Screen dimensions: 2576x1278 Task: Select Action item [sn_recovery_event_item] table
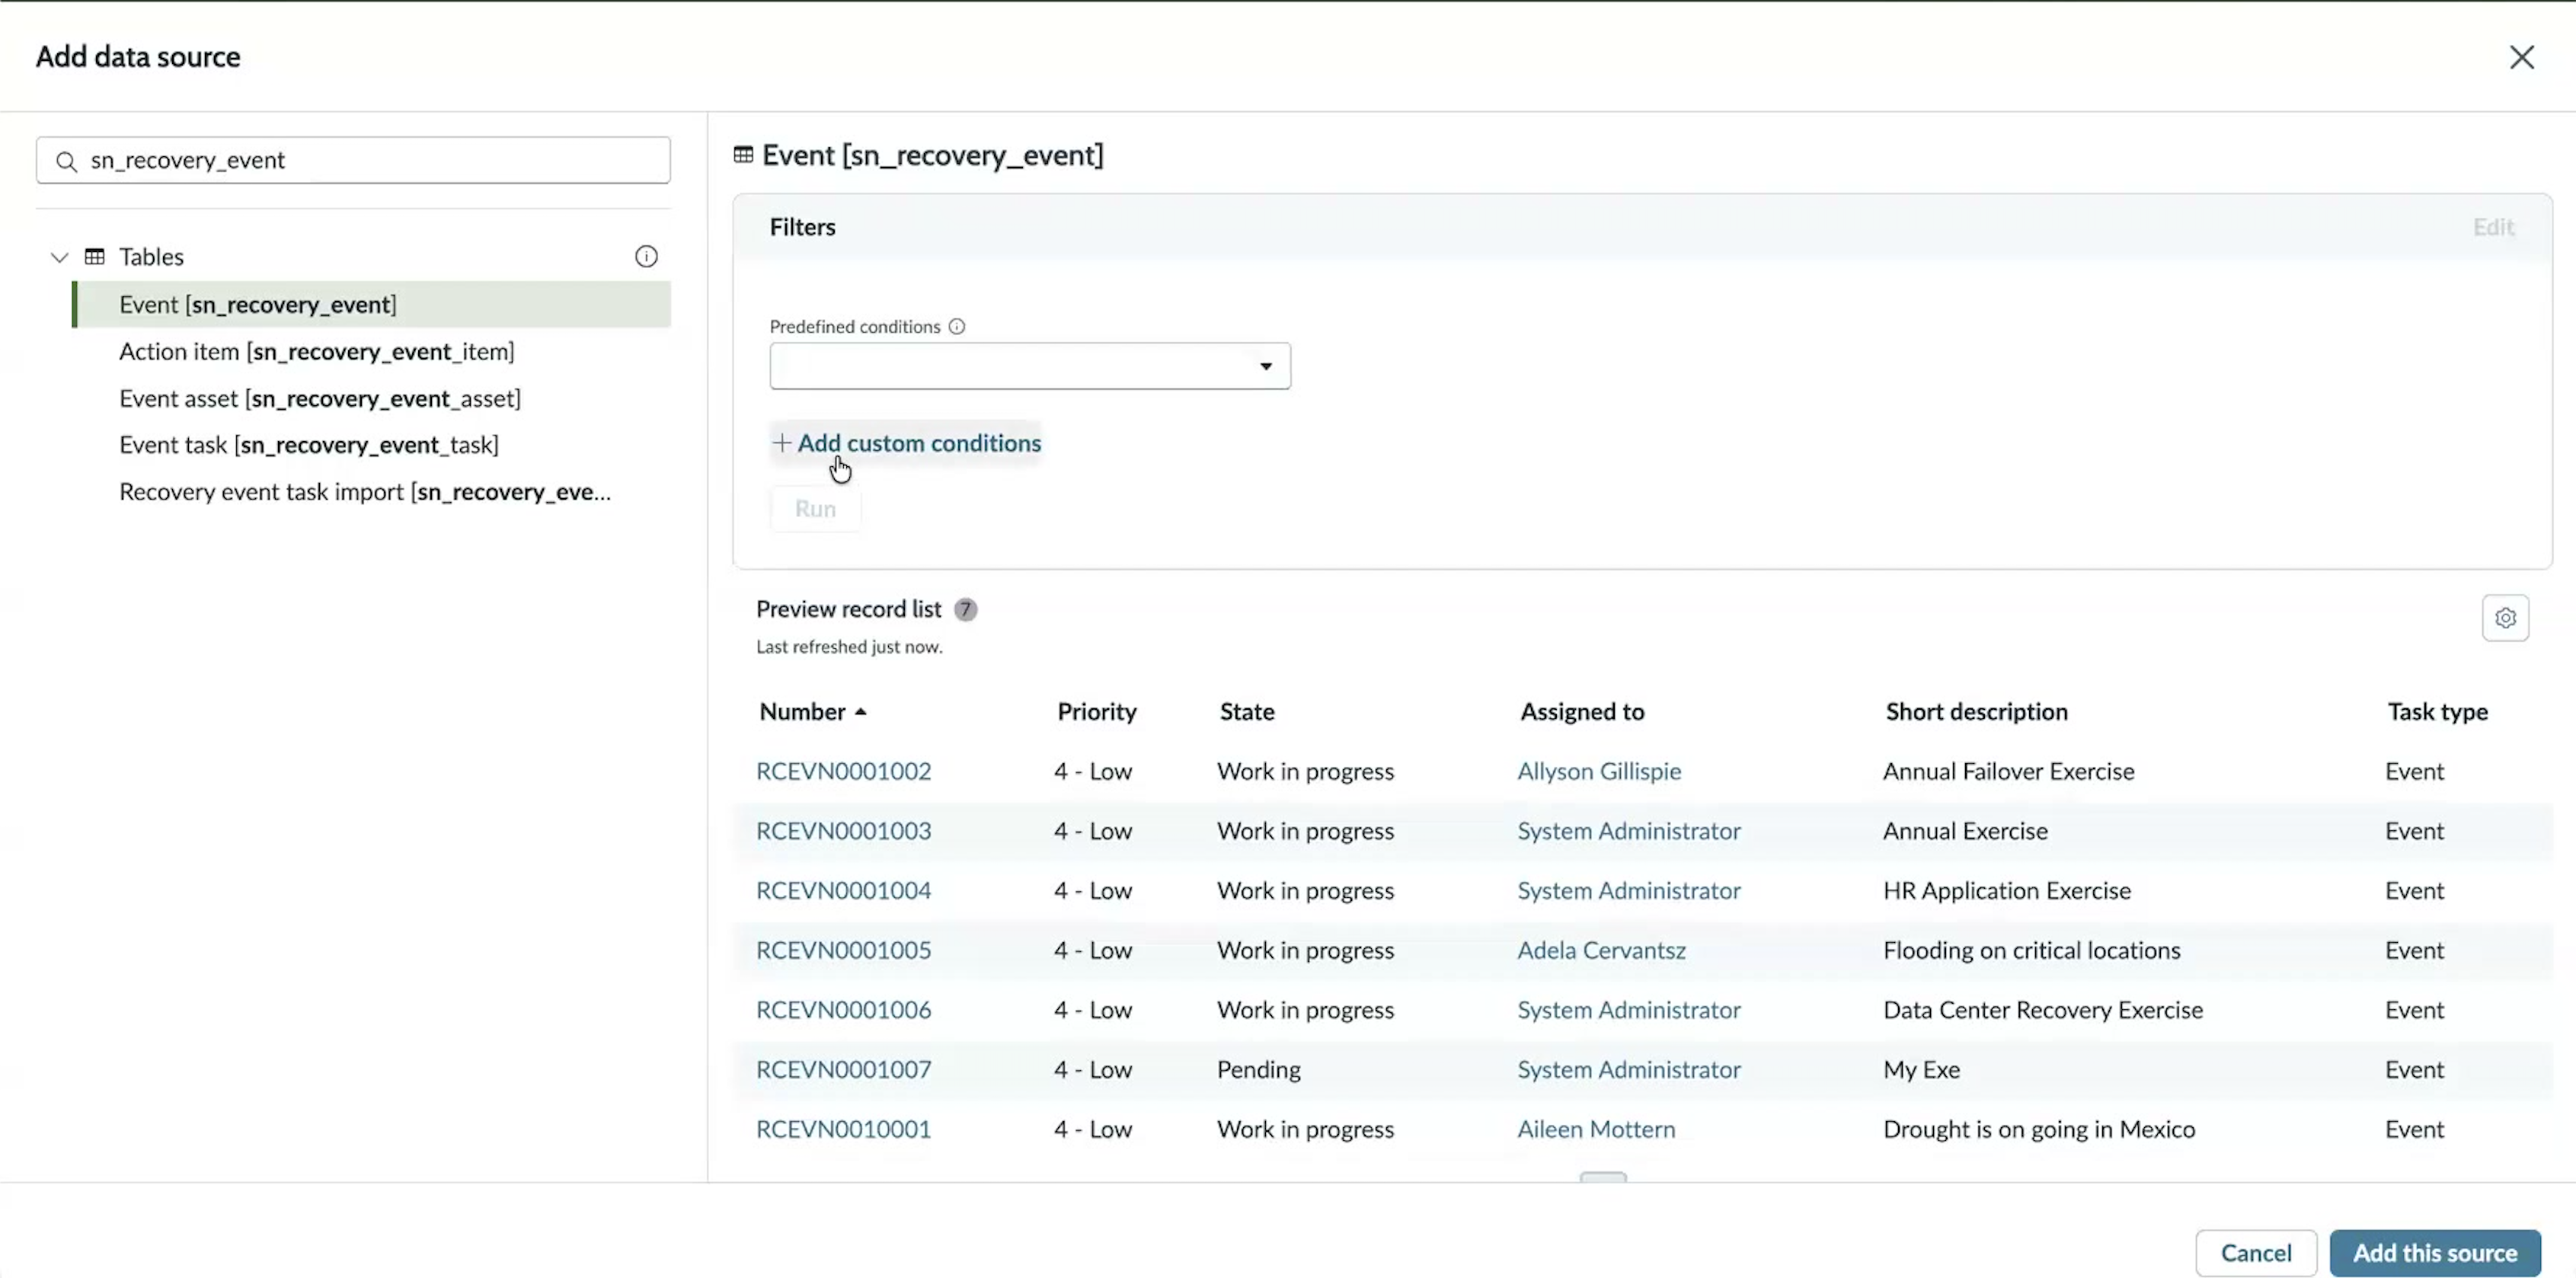tap(316, 351)
